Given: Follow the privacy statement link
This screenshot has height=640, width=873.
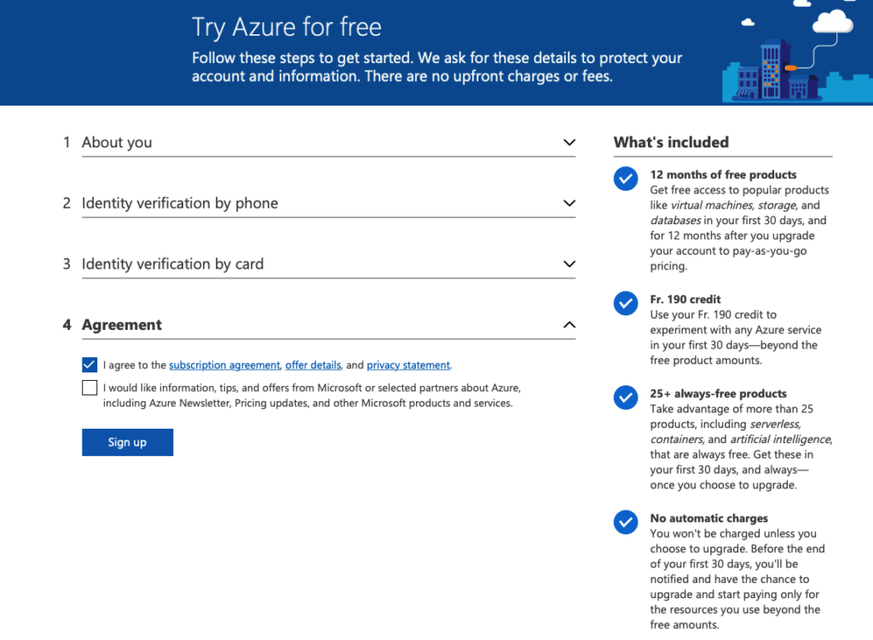Looking at the screenshot, I should pyautogui.click(x=408, y=365).
